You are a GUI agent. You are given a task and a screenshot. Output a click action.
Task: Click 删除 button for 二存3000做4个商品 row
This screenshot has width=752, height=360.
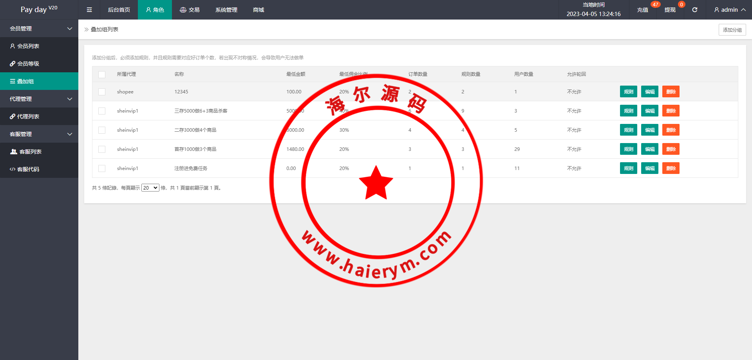pos(671,130)
